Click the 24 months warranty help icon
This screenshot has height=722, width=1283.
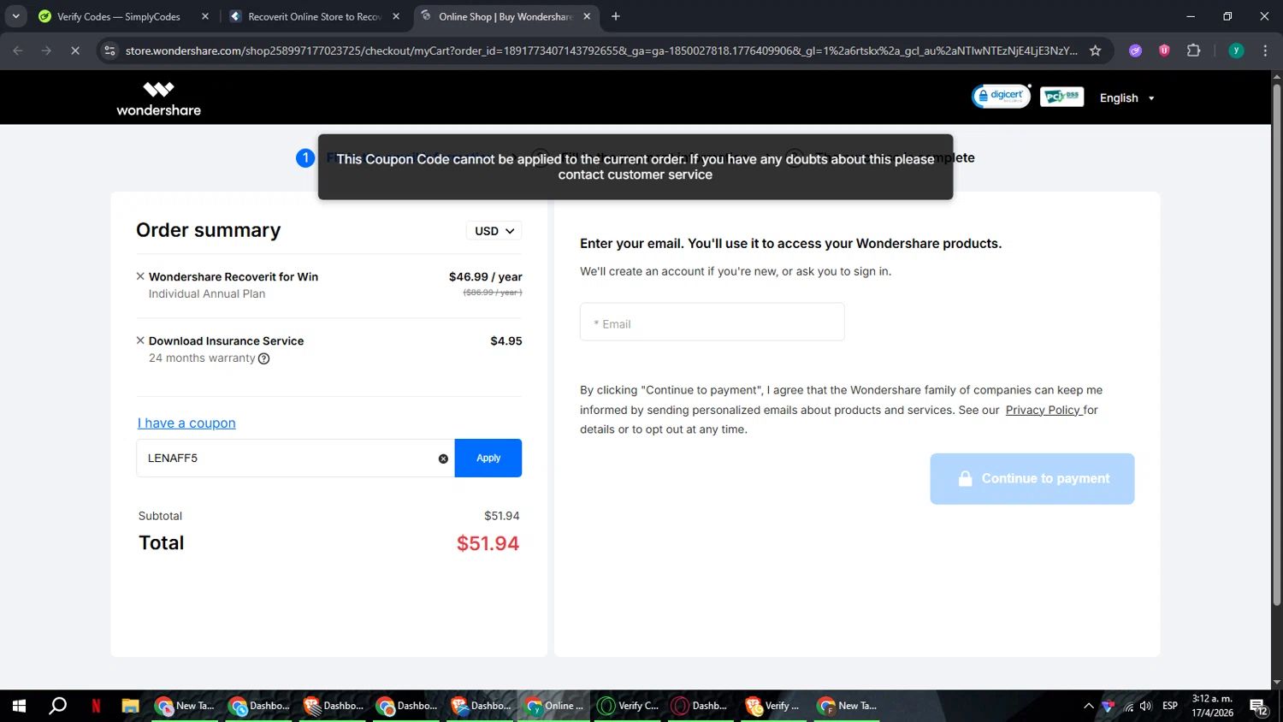(264, 358)
